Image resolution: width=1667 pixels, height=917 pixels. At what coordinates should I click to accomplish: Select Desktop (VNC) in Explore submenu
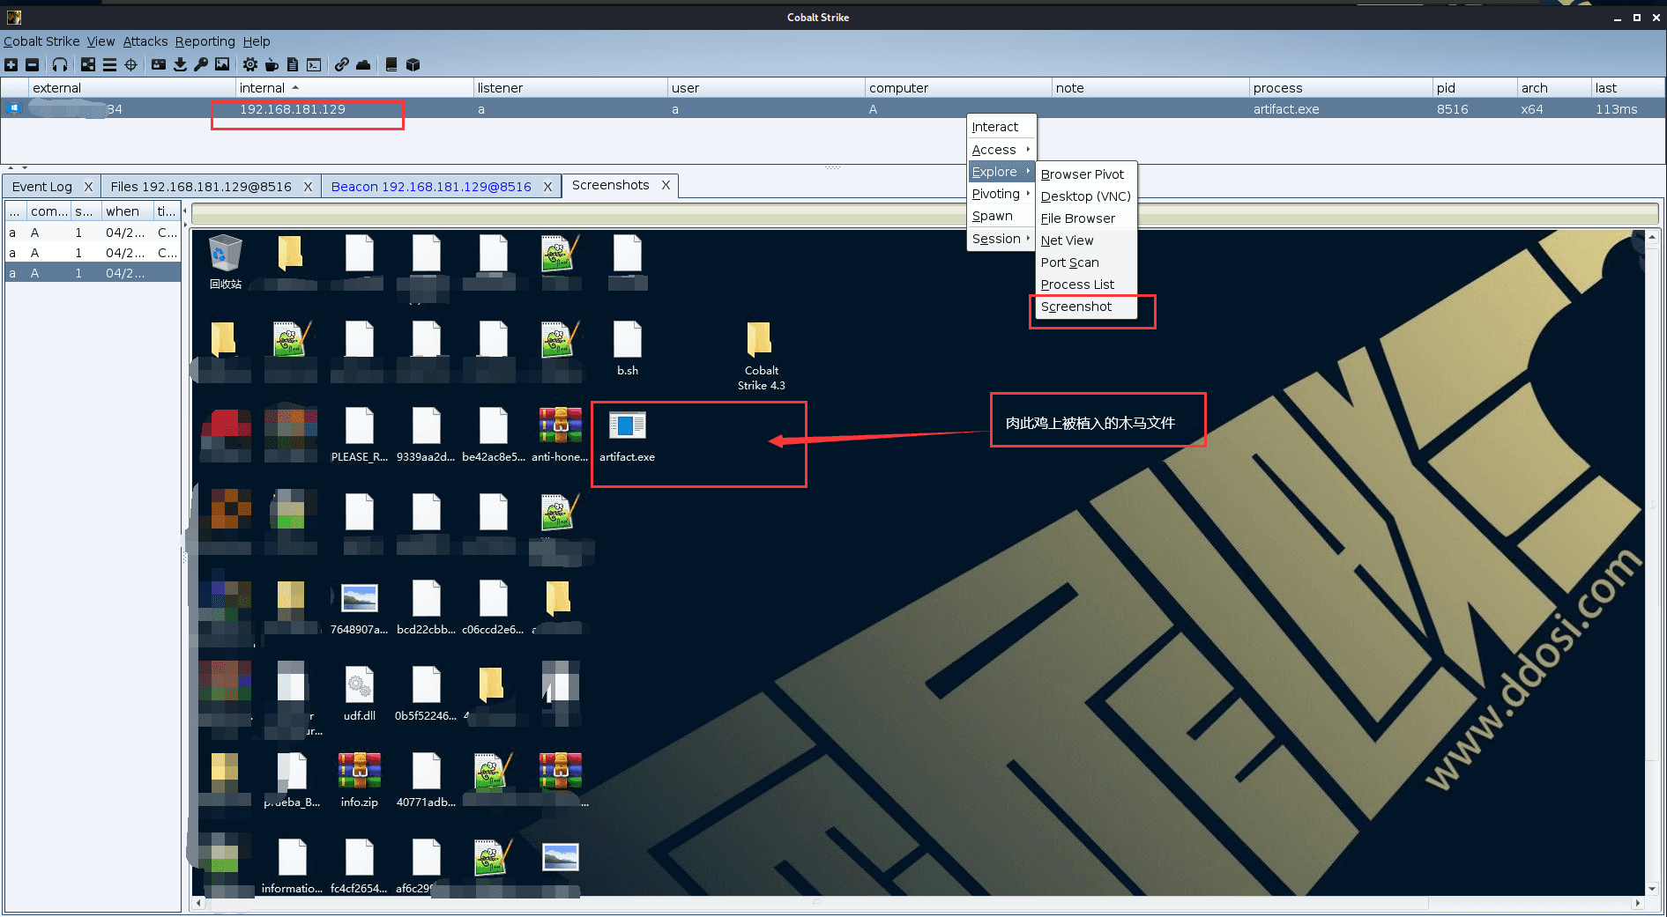coord(1086,196)
